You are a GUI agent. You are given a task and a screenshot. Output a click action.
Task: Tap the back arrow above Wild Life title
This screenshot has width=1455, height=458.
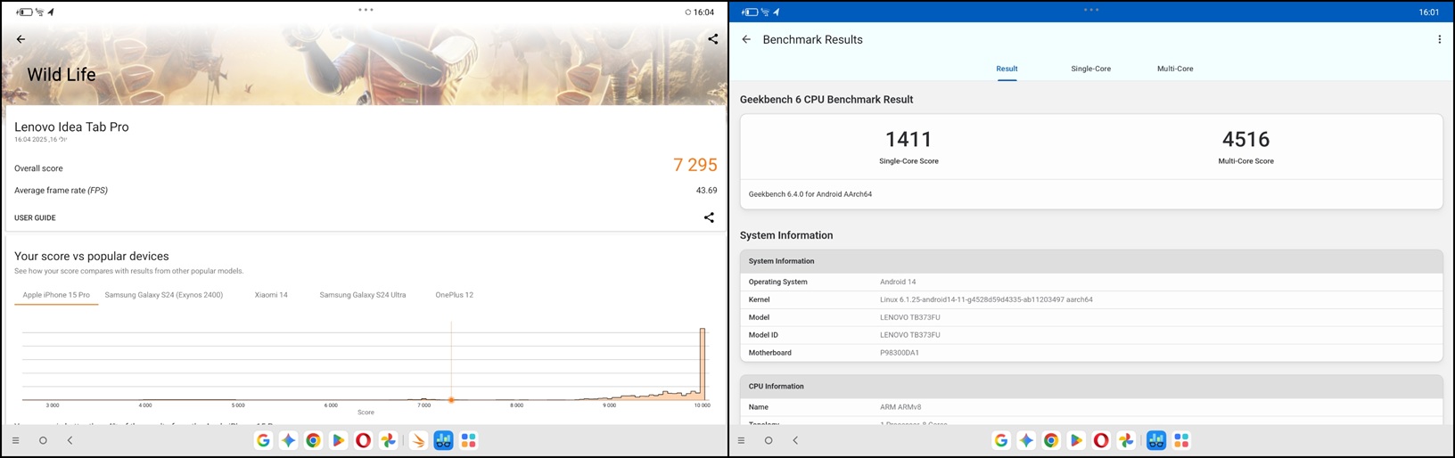(x=21, y=39)
